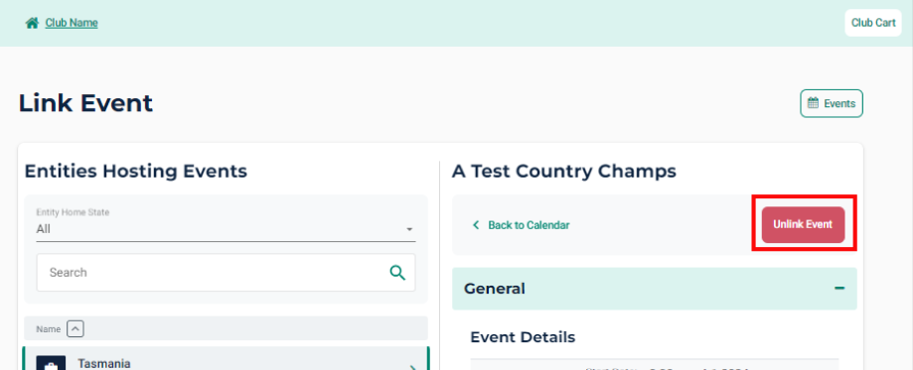
Task: Click the Event Details heading
Action: (523, 337)
